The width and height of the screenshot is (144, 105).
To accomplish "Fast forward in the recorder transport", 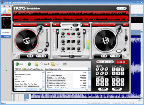I will pyautogui.click(x=112, y=62).
